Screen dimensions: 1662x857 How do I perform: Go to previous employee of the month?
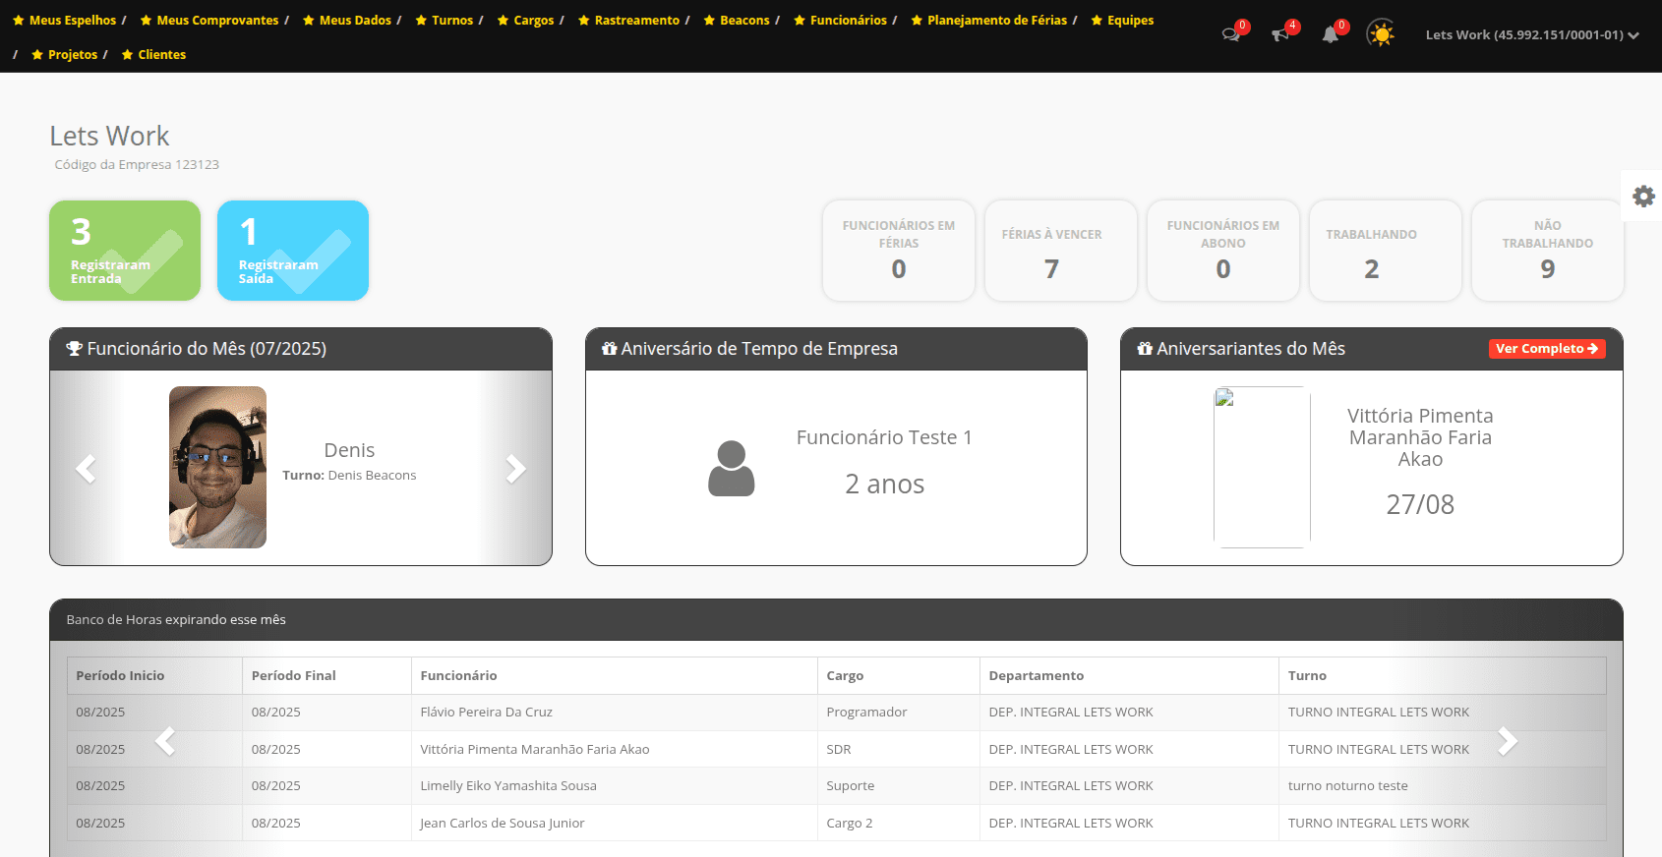(x=87, y=468)
